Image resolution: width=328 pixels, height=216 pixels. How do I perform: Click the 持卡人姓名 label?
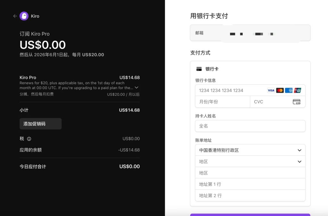(x=205, y=116)
